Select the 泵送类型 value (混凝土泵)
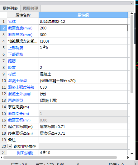Viewport: 138px width, 165px height. tap(83, 100)
